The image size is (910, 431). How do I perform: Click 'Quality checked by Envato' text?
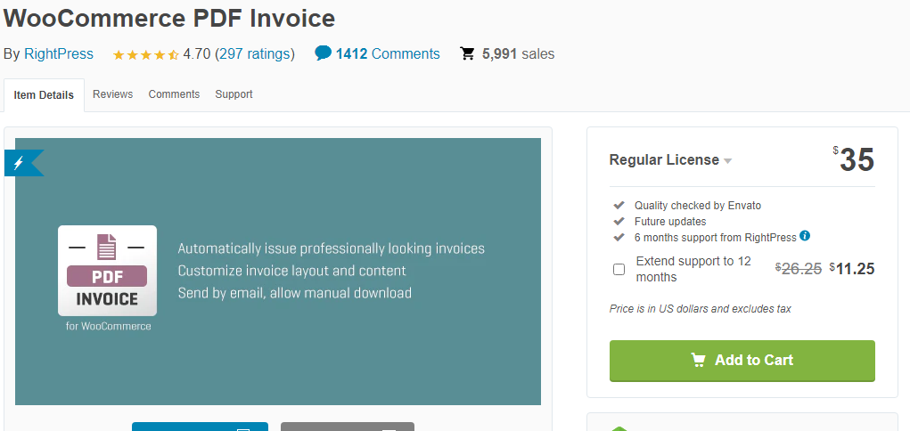click(x=698, y=206)
